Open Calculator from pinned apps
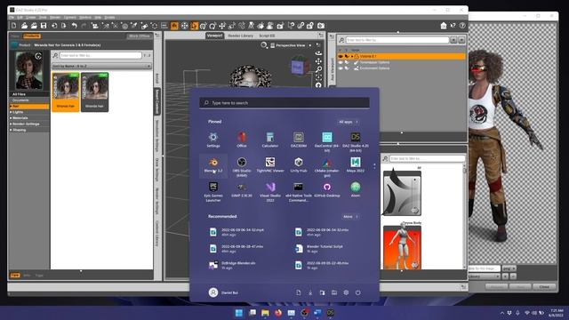This screenshot has height=320, width=569. [x=270, y=140]
